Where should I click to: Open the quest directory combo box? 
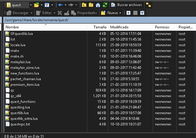click(x=20, y=5)
